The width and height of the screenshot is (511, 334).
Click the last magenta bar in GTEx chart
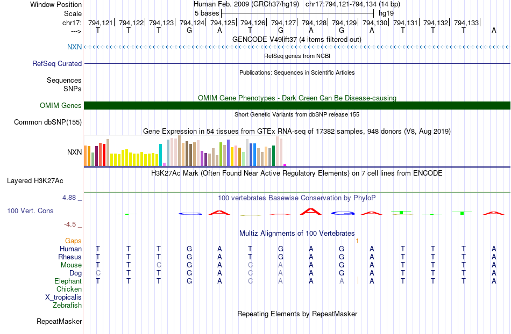[x=285, y=165]
